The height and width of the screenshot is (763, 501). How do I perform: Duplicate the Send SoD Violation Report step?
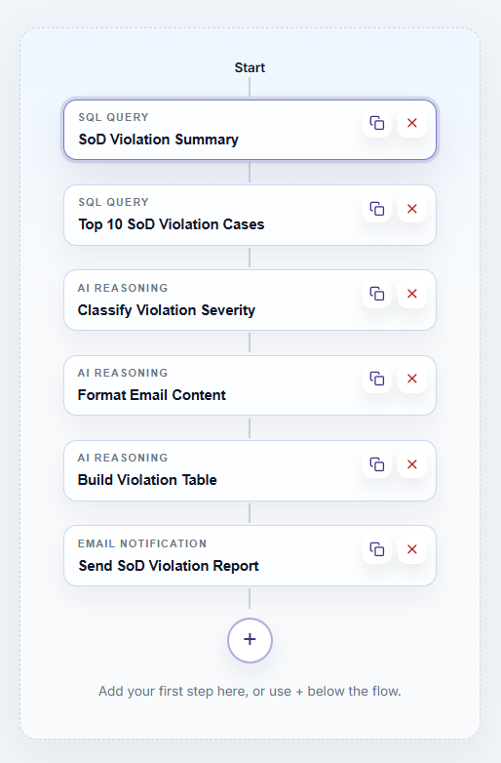coord(377,549)
